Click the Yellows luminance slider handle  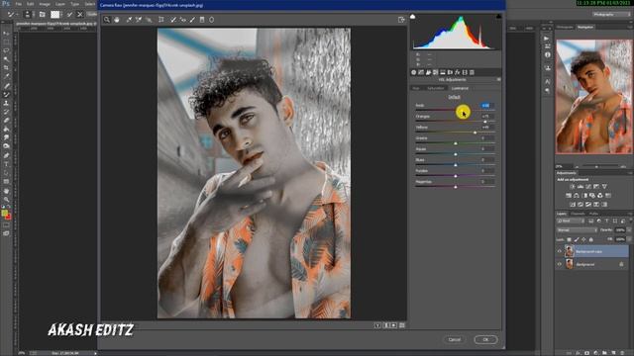tap(475, 133)
